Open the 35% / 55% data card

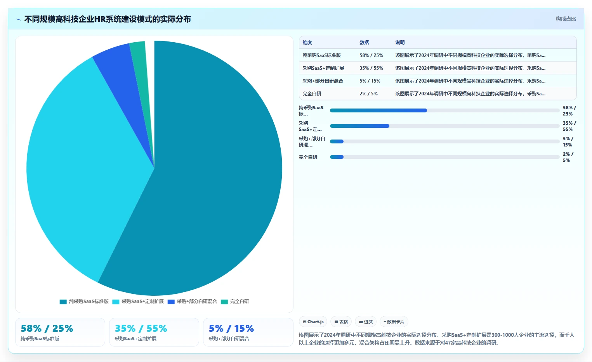pos(154,332)
